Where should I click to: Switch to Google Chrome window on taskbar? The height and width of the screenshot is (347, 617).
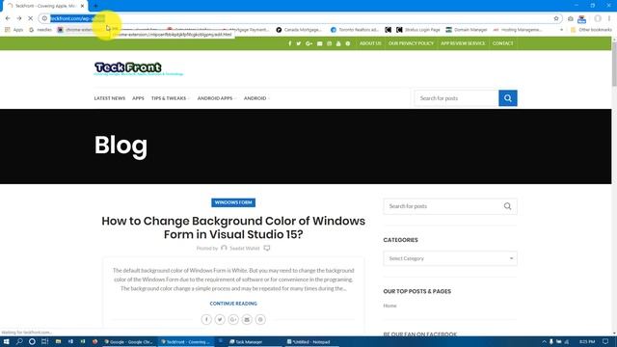(128, 341)
